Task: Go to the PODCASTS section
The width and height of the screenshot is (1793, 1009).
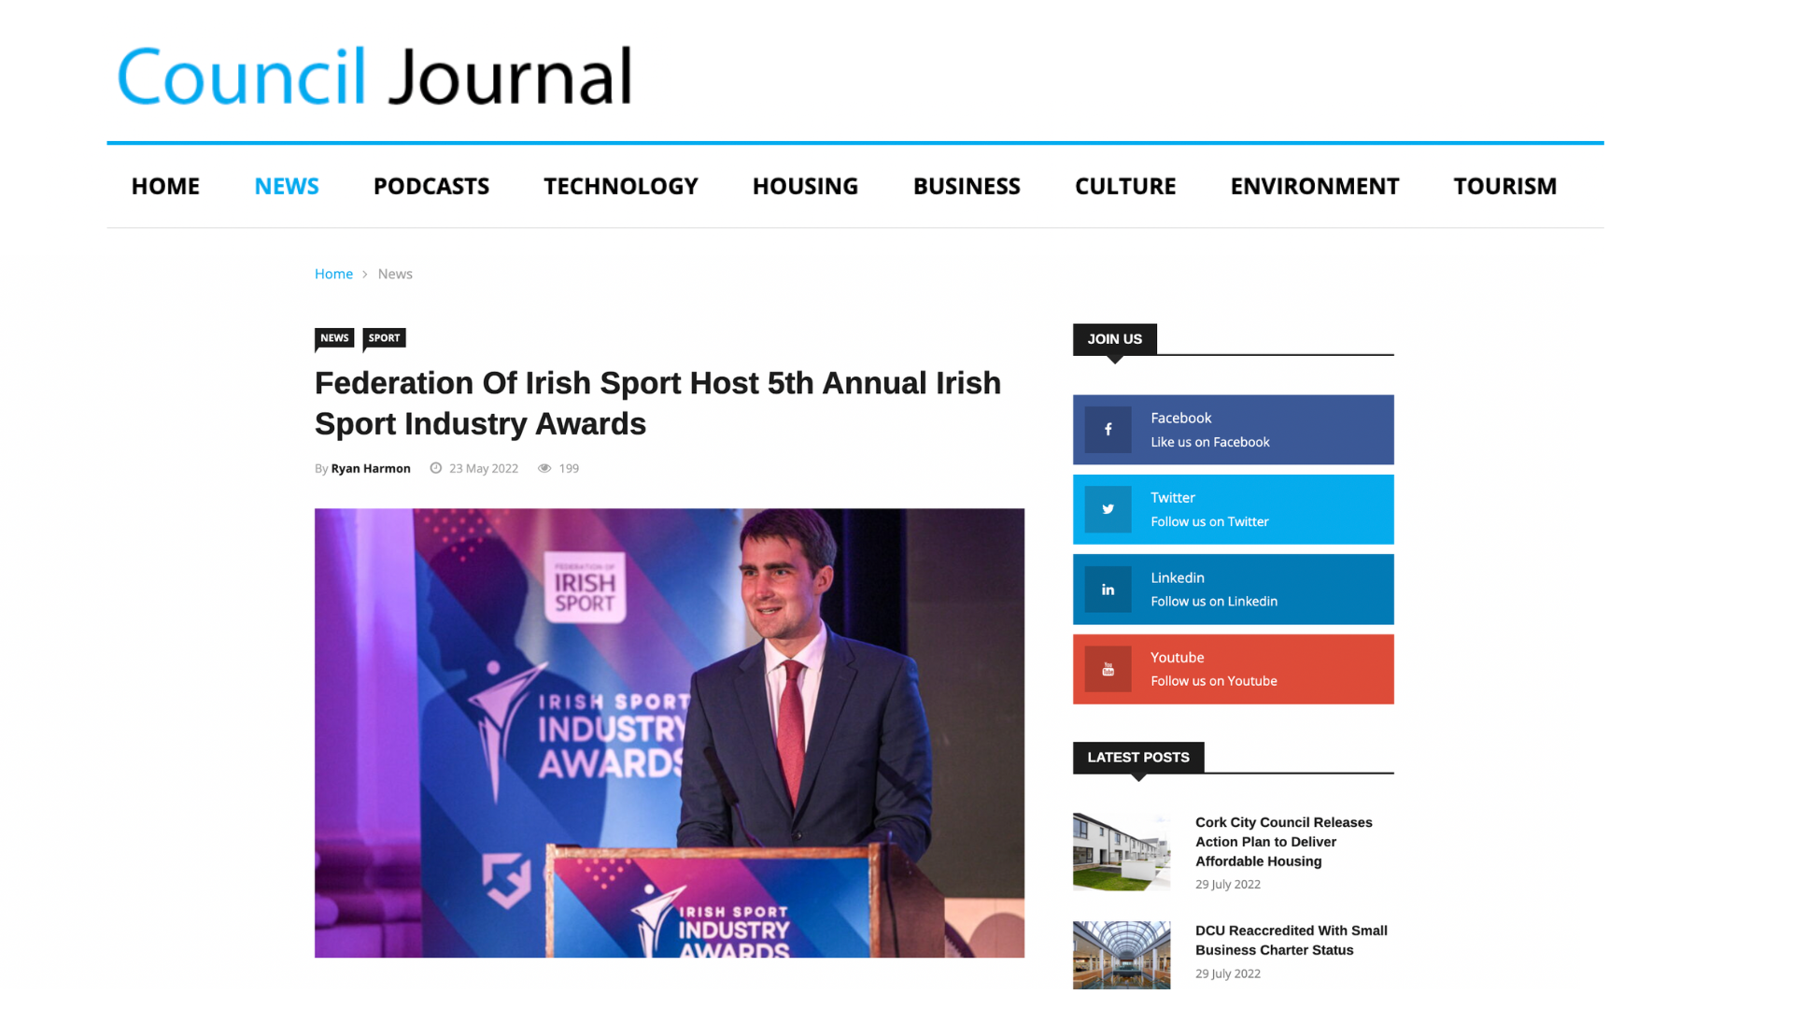Action: [431, 186]
